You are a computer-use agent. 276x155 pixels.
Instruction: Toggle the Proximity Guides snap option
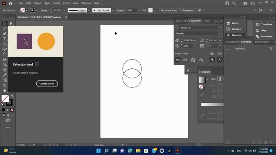tap(201, 60)
